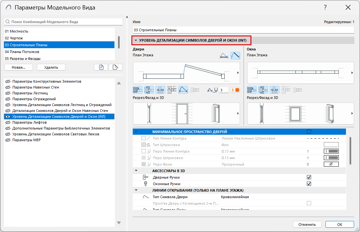Image resolution: width=360 pixels, height=232 pixels.
Task: Uncheck the Оконные Ручки checkbox
Action: [309, 184]
